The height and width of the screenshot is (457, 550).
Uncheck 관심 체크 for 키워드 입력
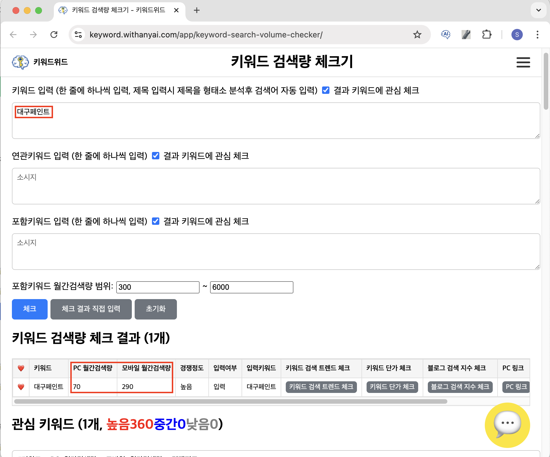(x=326, y=90)
